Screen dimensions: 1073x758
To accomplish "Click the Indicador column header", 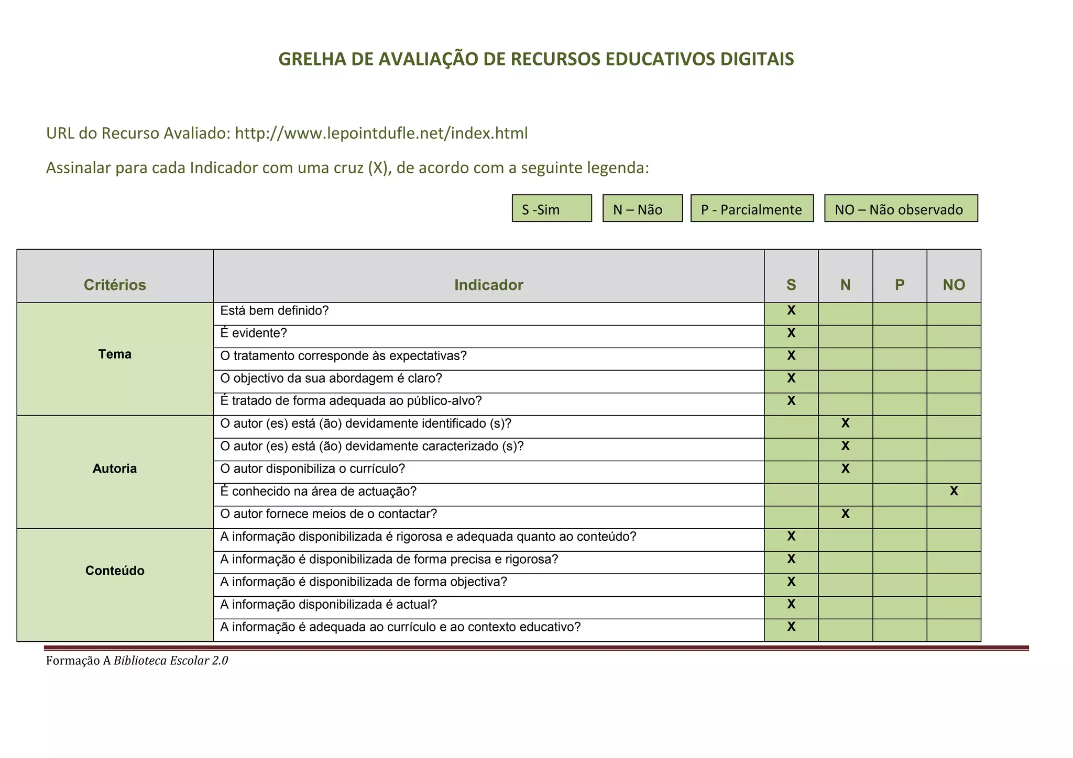I will click(488, 285).
